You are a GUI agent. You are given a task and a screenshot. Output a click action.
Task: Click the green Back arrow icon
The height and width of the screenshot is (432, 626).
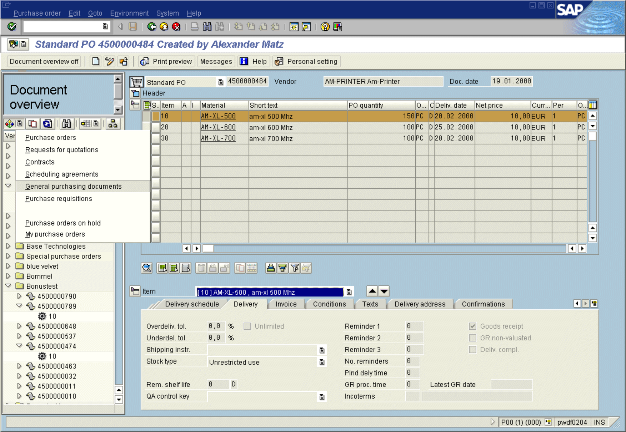152,27
